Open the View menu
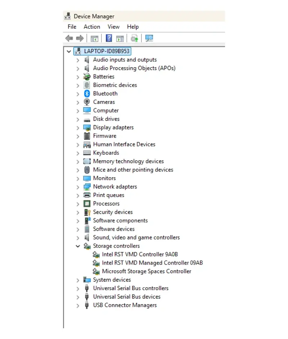Screen dimensions: 288x339 [x=114, y=27]
